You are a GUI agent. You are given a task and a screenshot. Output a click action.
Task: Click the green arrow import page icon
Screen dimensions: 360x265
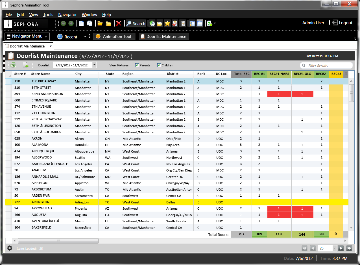click(x=26, y=65)
